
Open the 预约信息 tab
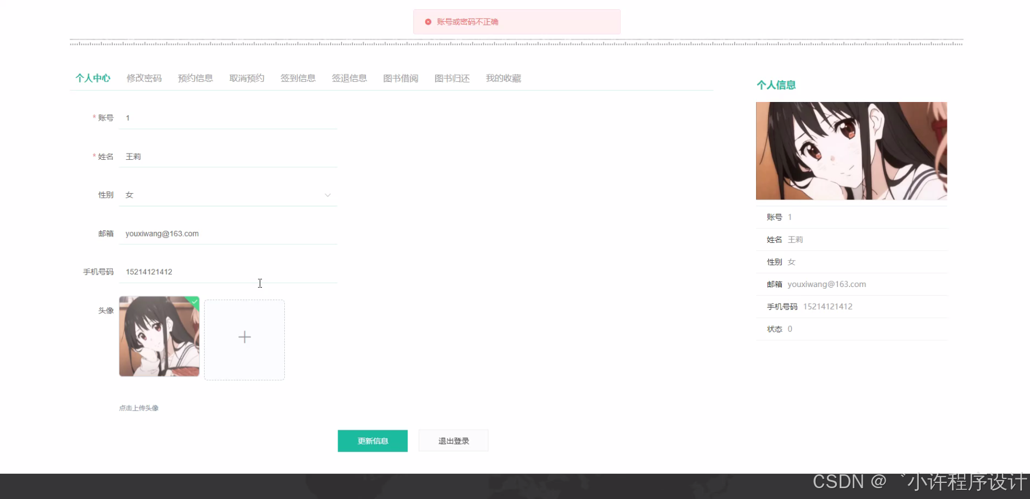[x=195, y=78]
